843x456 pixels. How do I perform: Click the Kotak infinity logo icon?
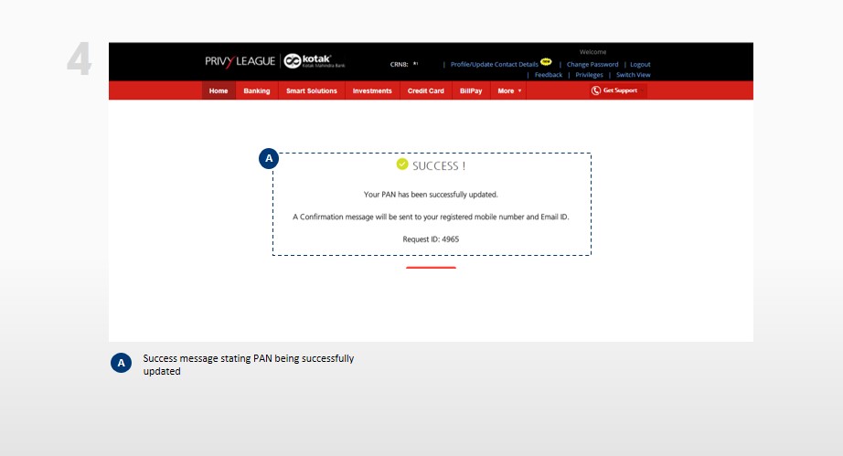pos(293,61)
